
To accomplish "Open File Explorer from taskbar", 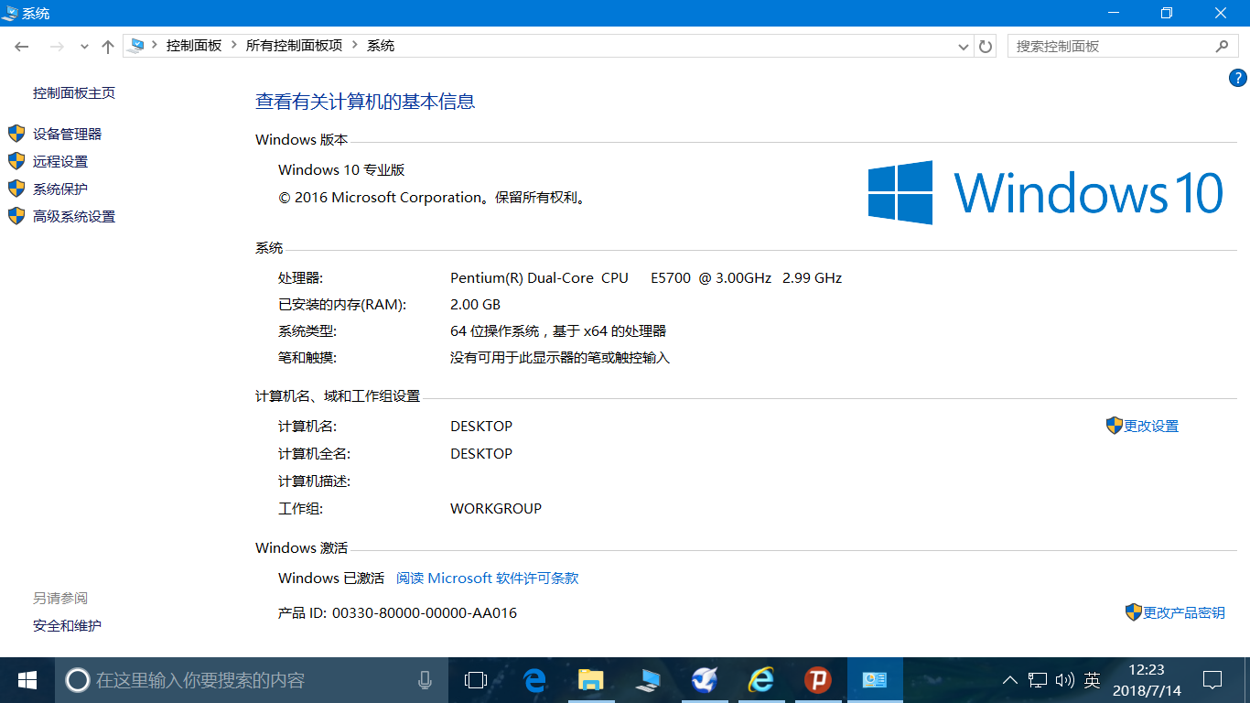I will tap(591, 680).
